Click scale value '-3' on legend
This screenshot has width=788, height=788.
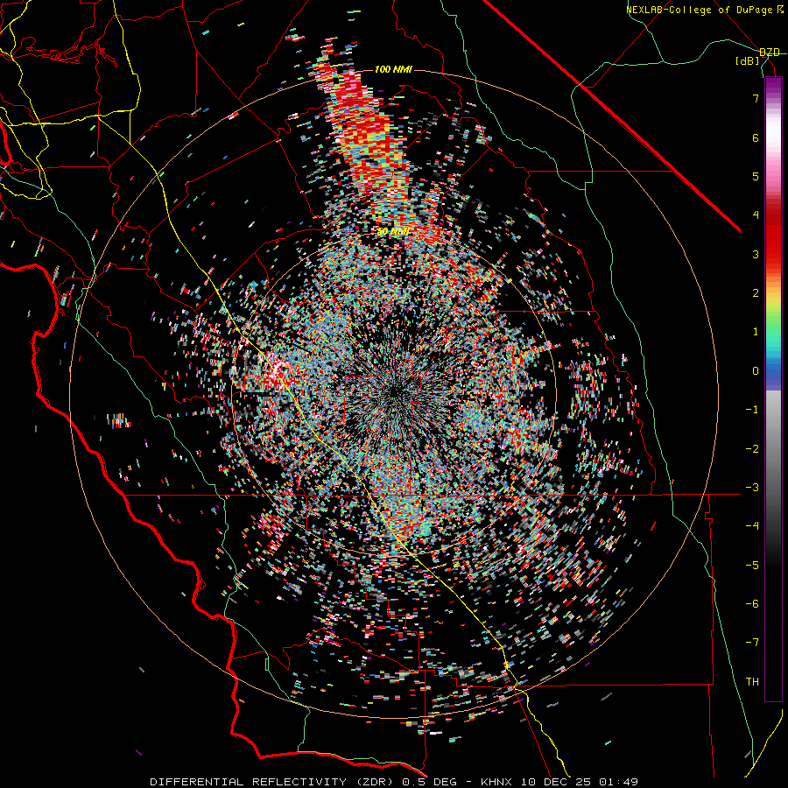point(752,488)
